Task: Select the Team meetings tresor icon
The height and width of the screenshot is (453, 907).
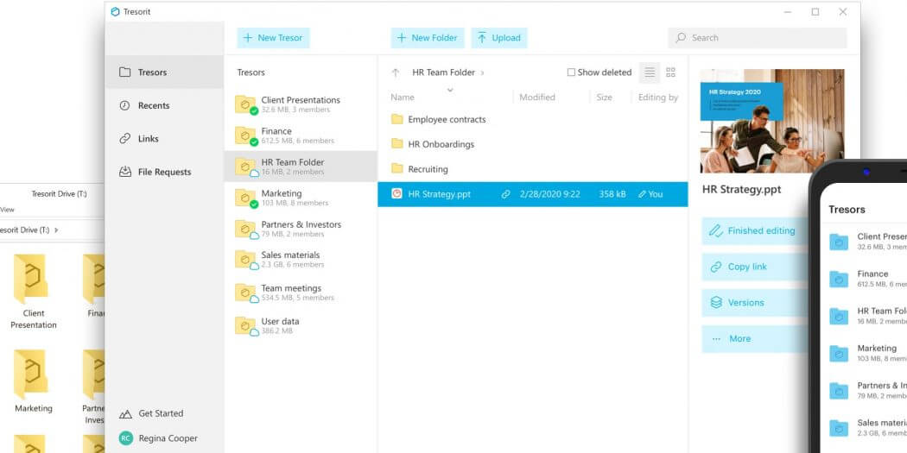Action: 246,293
